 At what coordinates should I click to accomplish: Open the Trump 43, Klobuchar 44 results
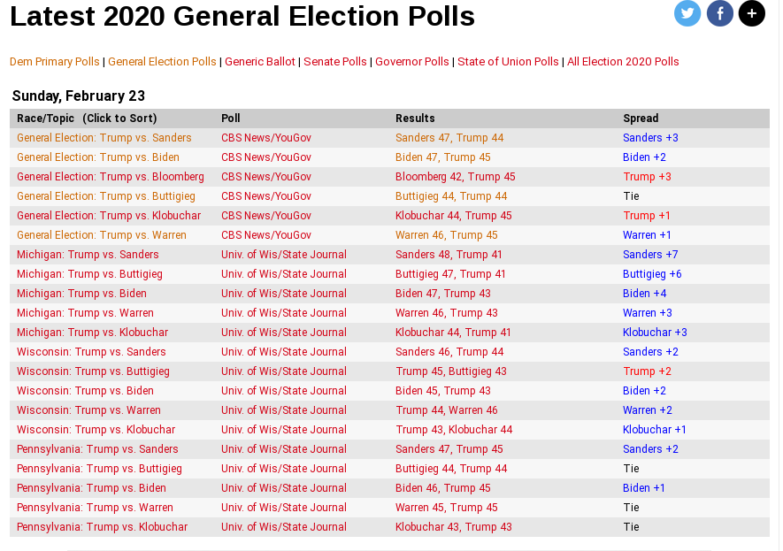coord(454,430)
